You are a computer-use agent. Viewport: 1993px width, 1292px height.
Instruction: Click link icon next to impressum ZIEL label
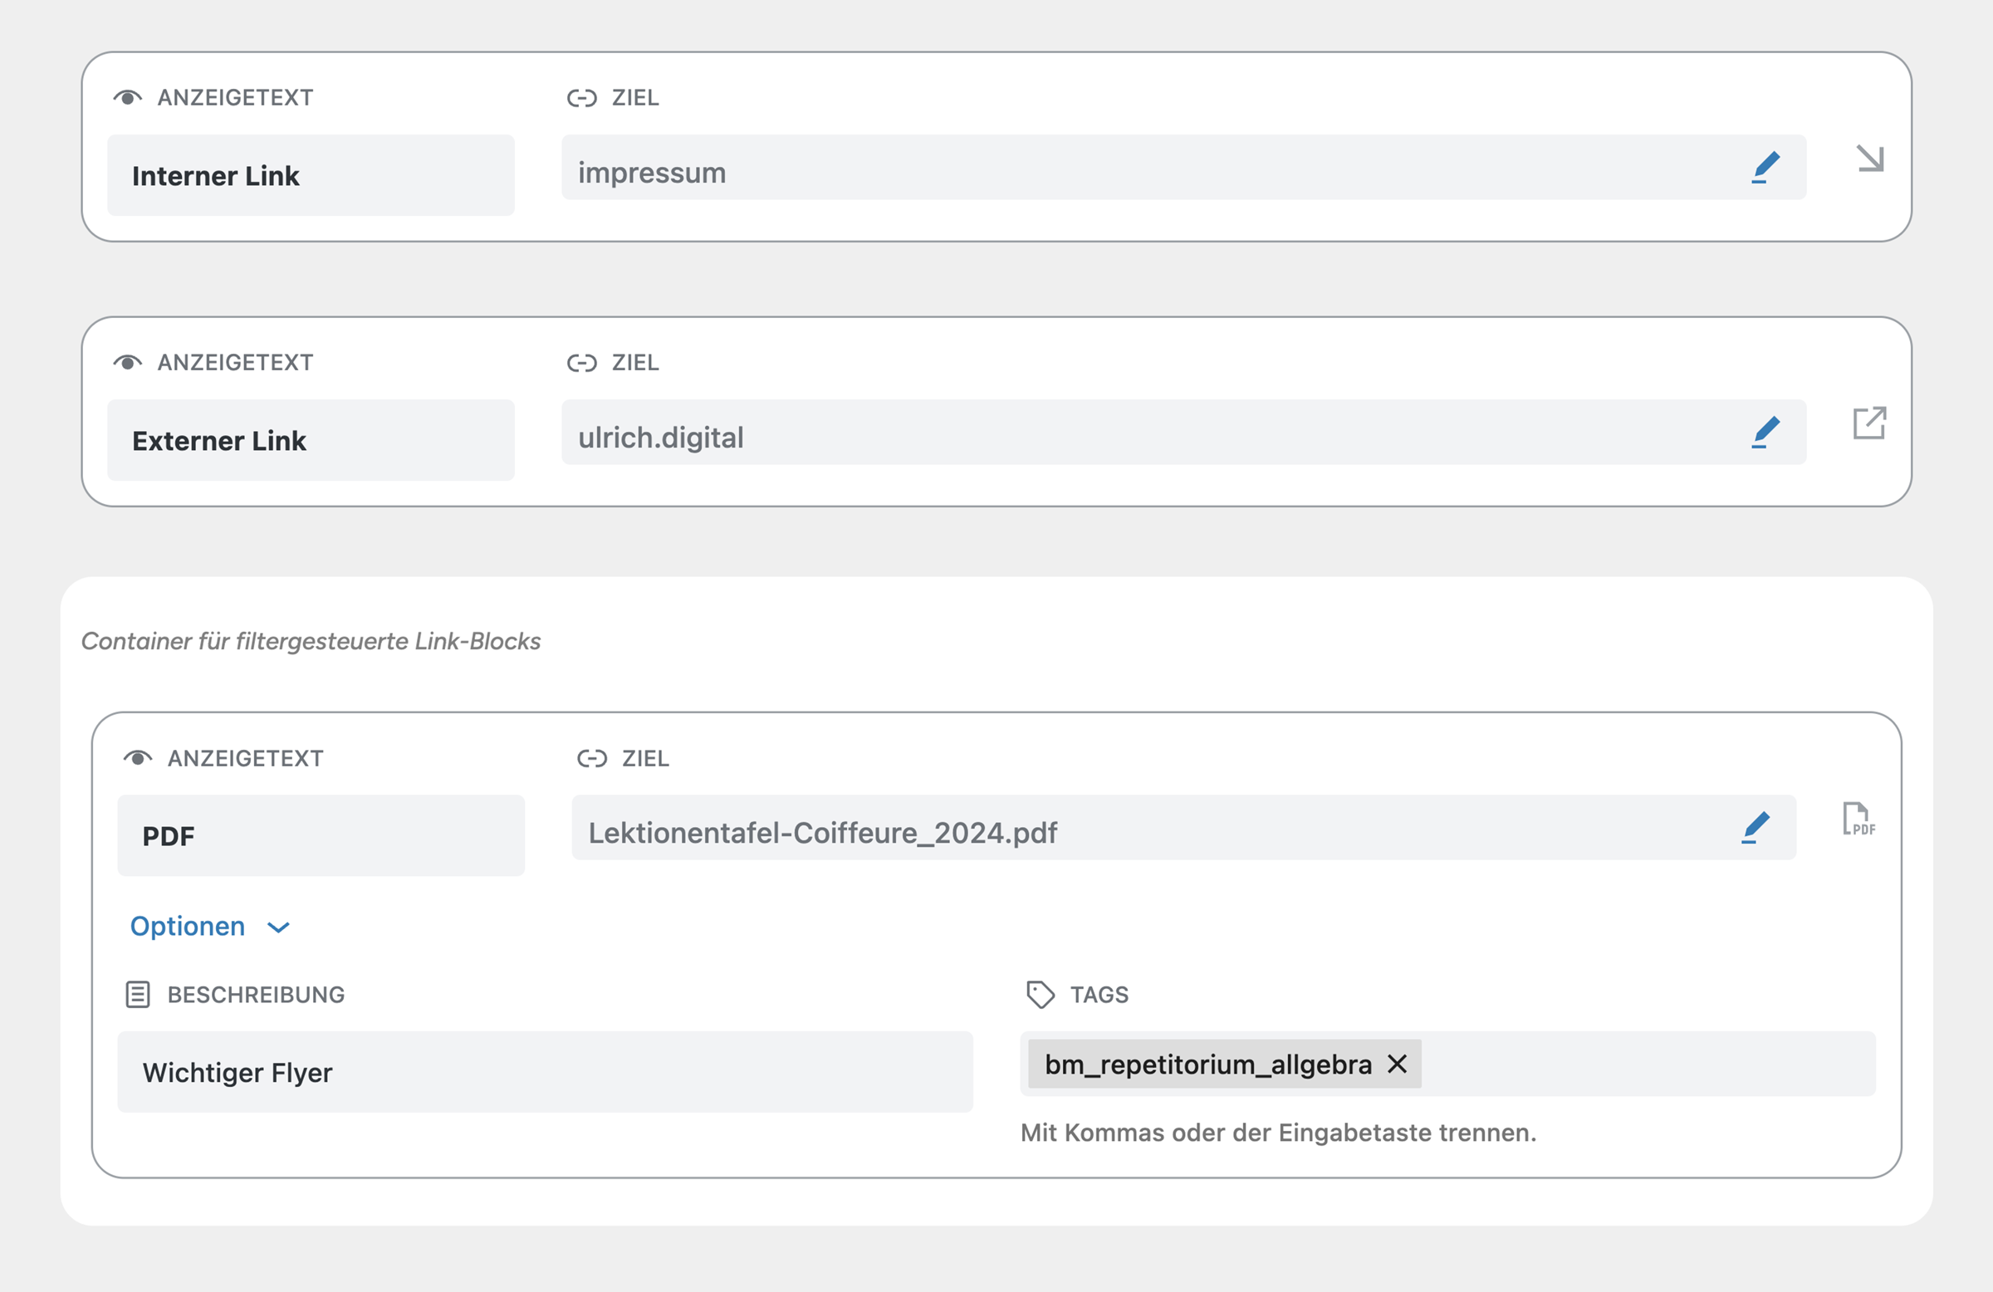coord(582,98)
